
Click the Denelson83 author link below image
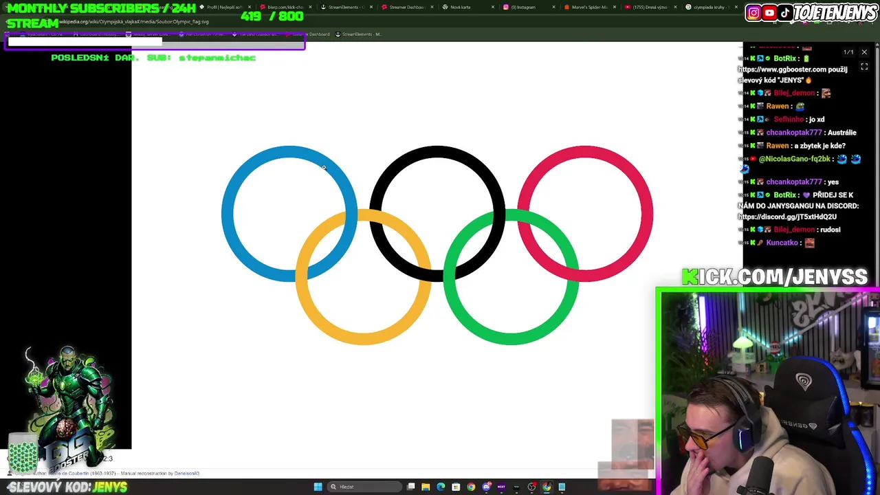186,473
